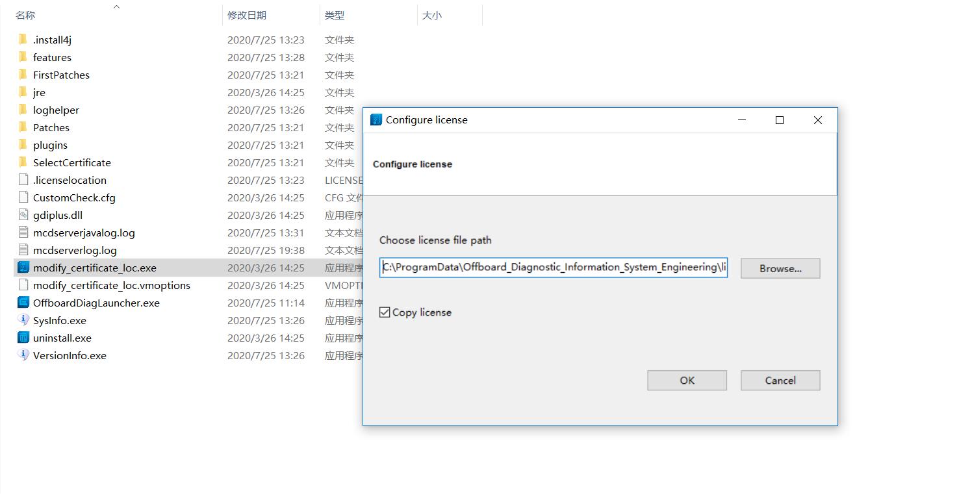Click the Configure license dialog title icon
The height and width of the screenshot is (504, 970).
(x=376, y=120)
